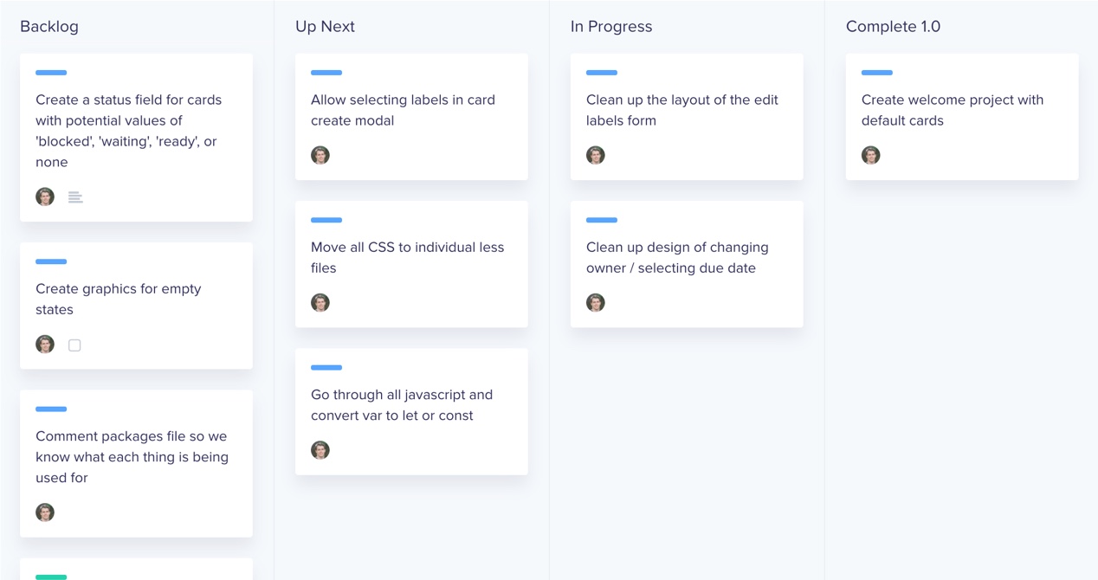Click avatar on 'Comment packages file' card
The image size is (1098, 580).
click(x=45, y=512)
